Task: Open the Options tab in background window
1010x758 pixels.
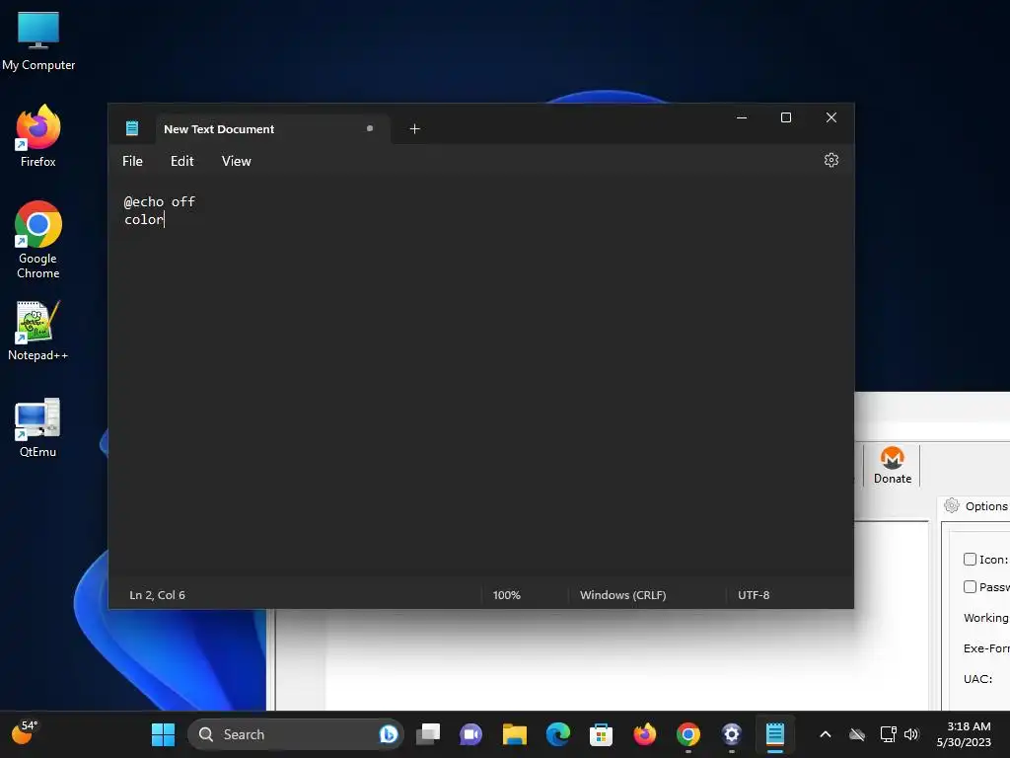Action: click(976, 506)
